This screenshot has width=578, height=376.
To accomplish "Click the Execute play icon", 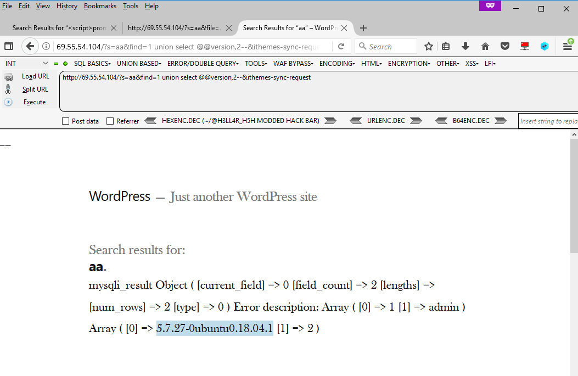I will [8, 102].
